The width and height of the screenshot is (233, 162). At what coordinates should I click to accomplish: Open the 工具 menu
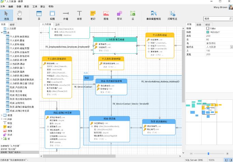pos(35,6)
